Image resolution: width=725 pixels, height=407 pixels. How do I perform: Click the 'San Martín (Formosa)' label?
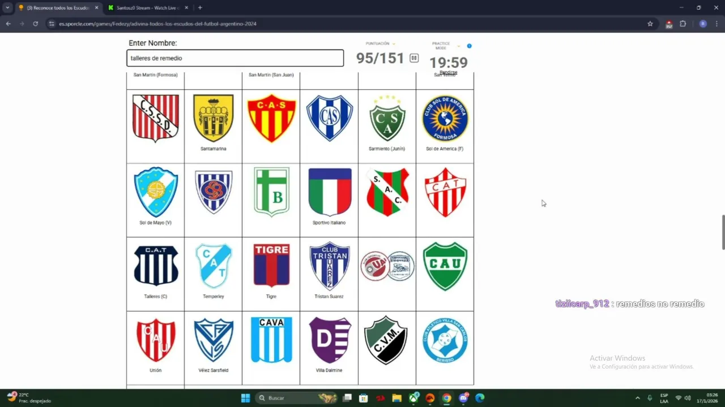[x=156, y=75]
